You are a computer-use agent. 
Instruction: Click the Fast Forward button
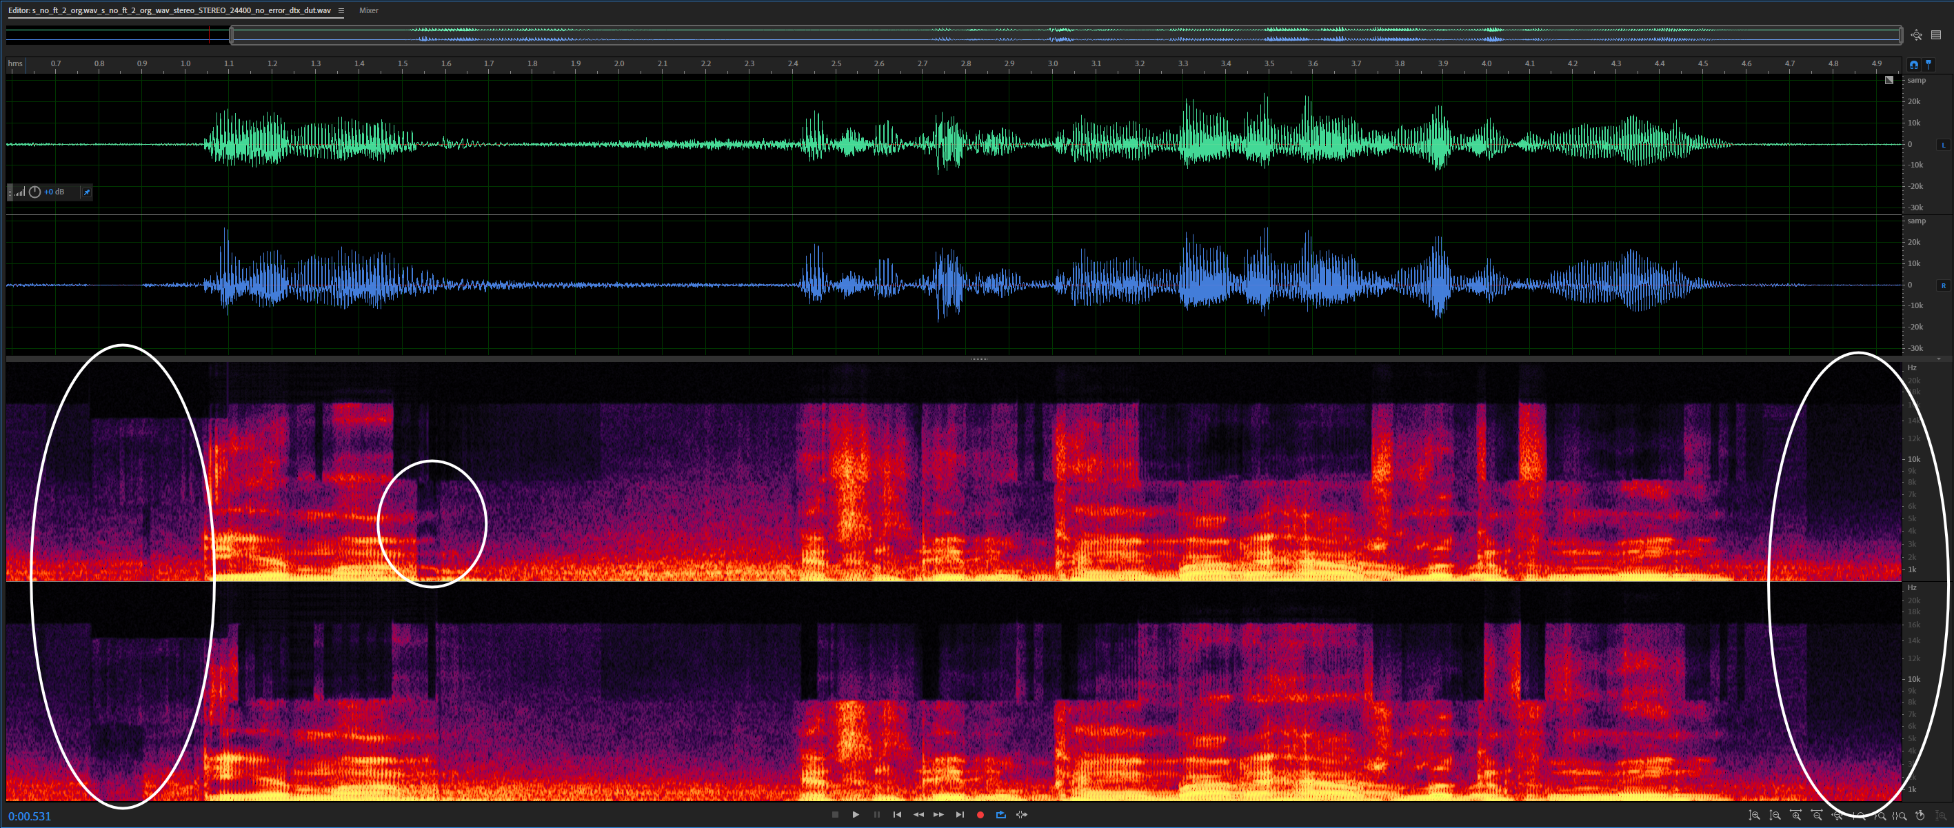tap(938, 815)
